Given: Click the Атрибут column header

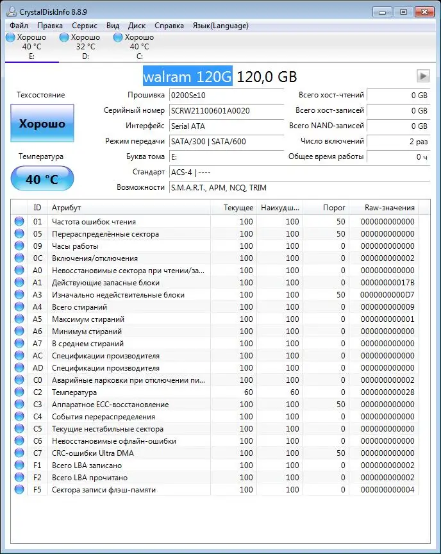Looking at the screenshot, I should click(x=129, y=208).
